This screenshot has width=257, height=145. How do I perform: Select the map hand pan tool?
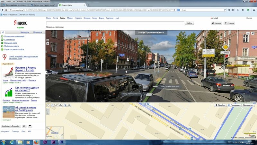pos(48,105)
